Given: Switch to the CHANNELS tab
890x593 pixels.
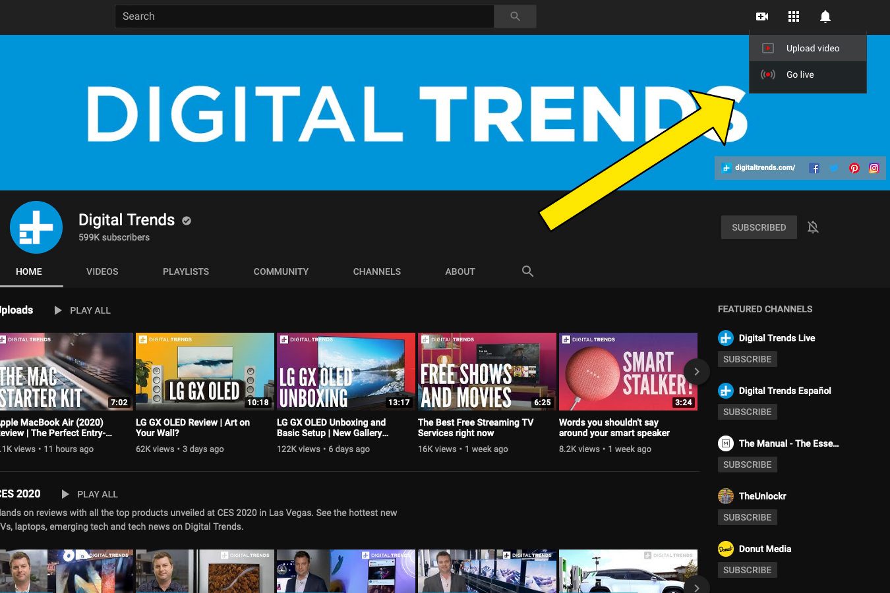Looking at the screenshot, I should [x=377, y=271].
